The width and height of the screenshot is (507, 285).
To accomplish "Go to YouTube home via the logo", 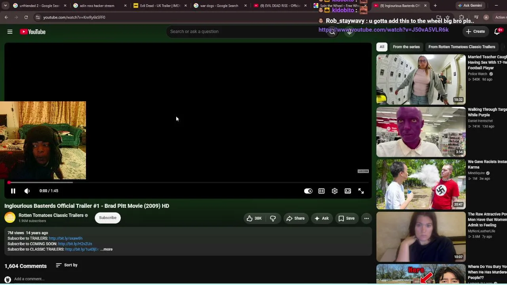I will 33,32.
